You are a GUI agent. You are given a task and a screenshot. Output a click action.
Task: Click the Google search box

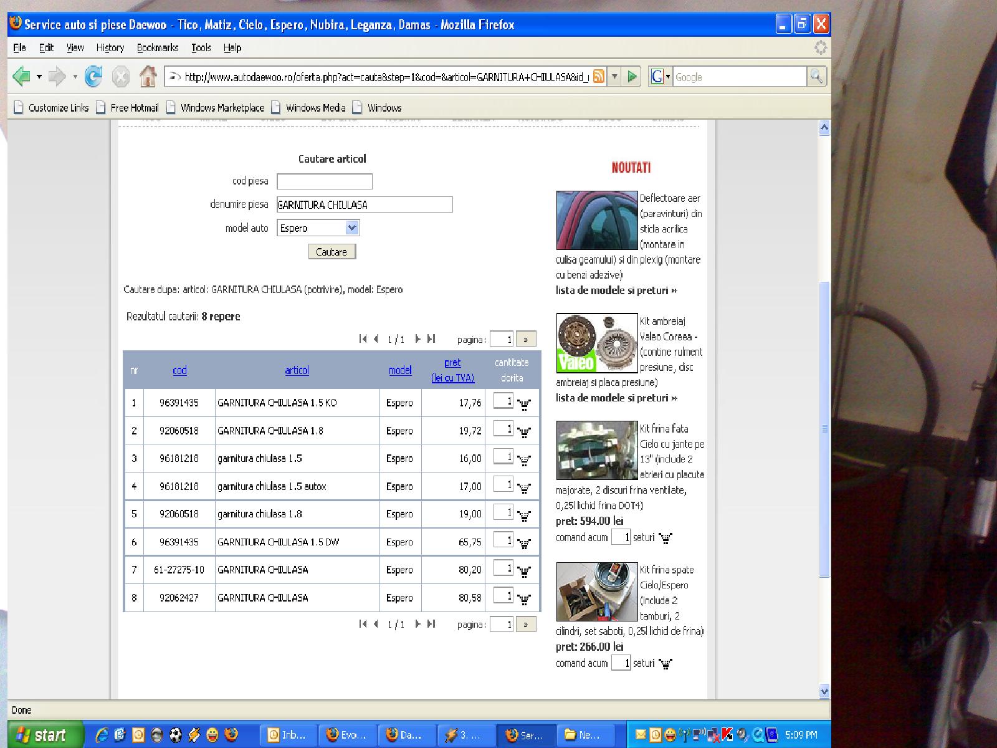coord(740,77)
